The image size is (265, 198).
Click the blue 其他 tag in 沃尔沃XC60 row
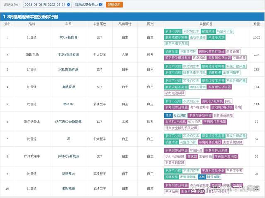click(168, 115)
